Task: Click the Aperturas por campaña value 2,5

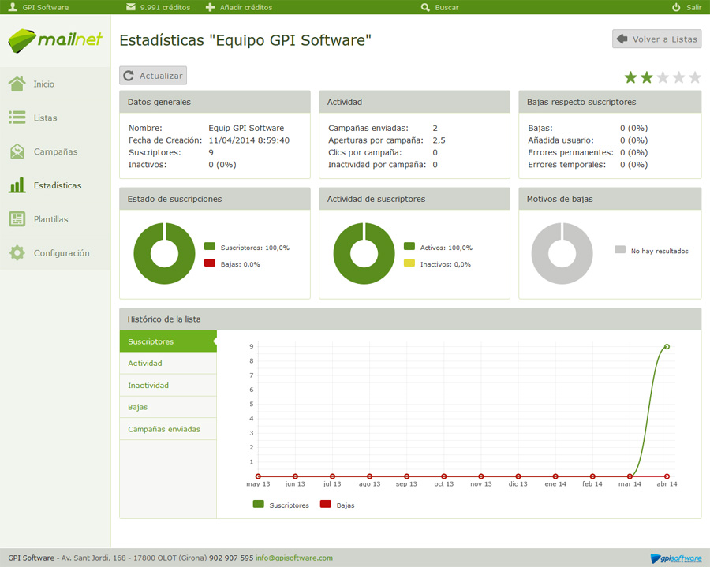Action: (x=439, y=140)
